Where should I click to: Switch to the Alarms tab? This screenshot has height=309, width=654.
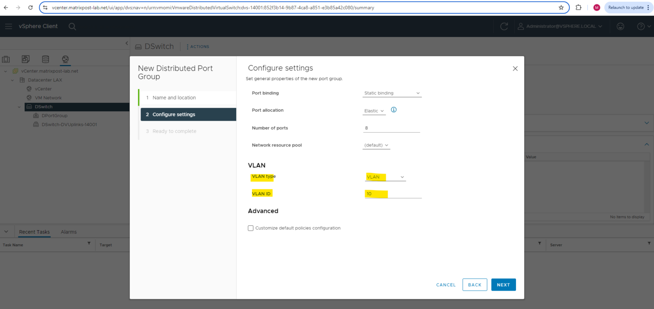click(68, 231)
